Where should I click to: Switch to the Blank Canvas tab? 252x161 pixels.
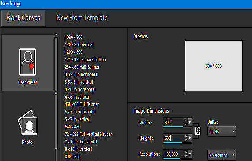pos(23,18)
